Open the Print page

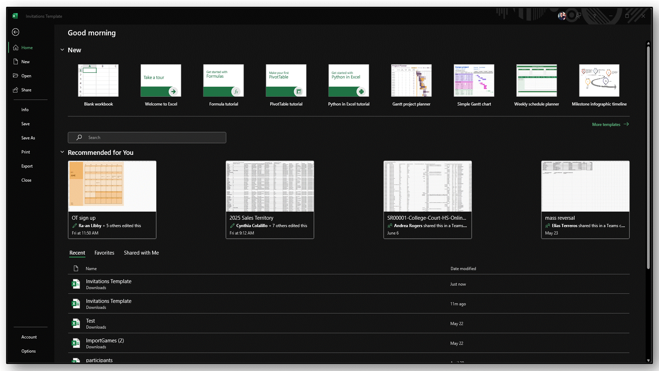(x=25, y=152)
